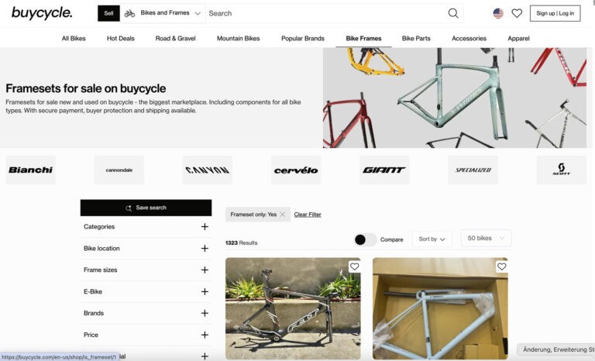Change region via US flag icon
This screenshot has height=361, width=595.
(498, 13)
